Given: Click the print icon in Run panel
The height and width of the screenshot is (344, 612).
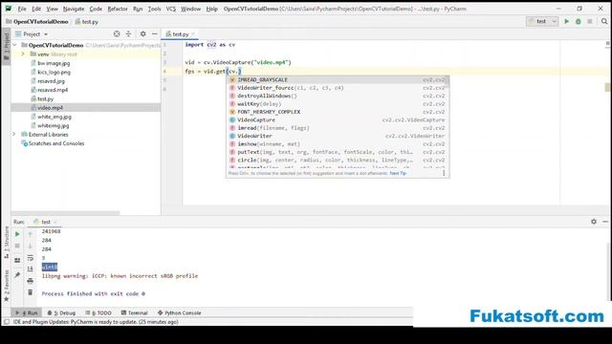Looking at the screenshot, I should click(30, 281).
